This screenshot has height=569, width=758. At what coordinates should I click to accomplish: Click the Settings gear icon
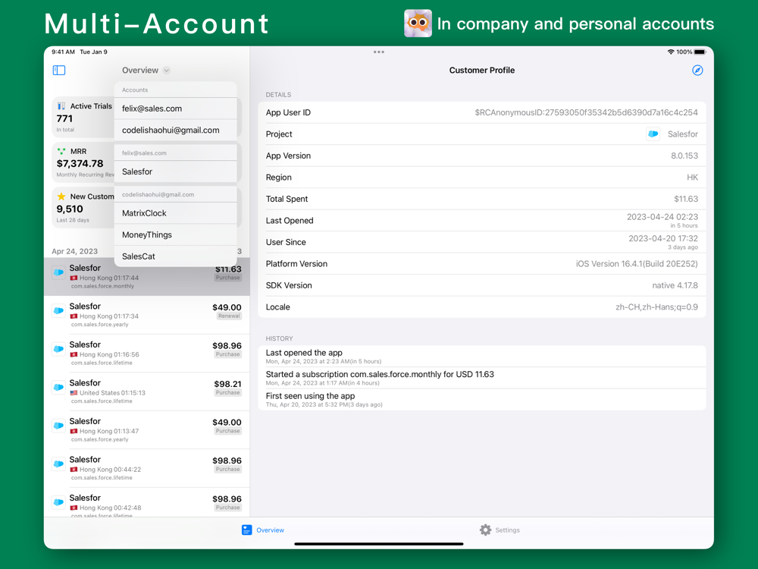pyautogui.click(x=485, y=530)
